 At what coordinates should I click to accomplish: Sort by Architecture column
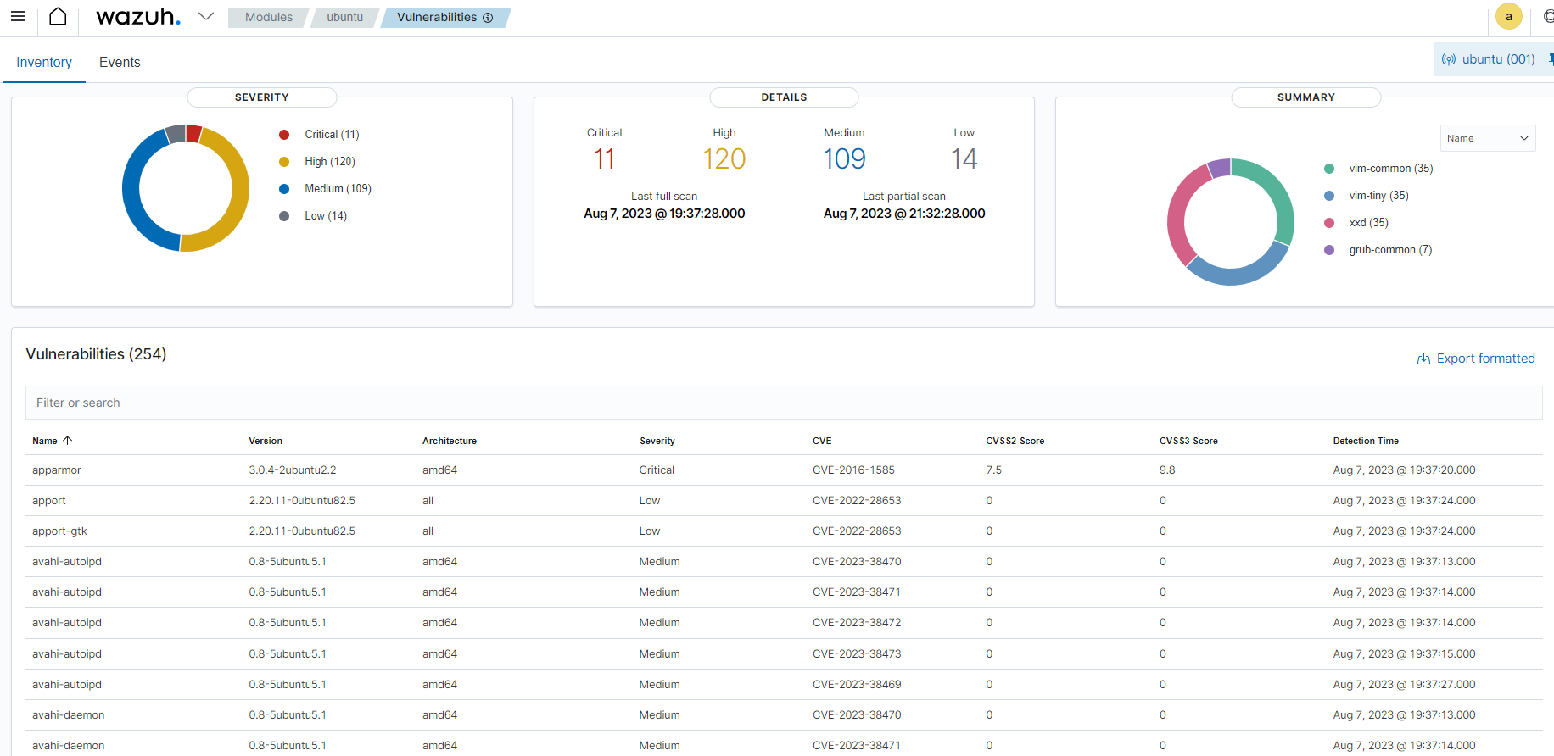point(450,441)
